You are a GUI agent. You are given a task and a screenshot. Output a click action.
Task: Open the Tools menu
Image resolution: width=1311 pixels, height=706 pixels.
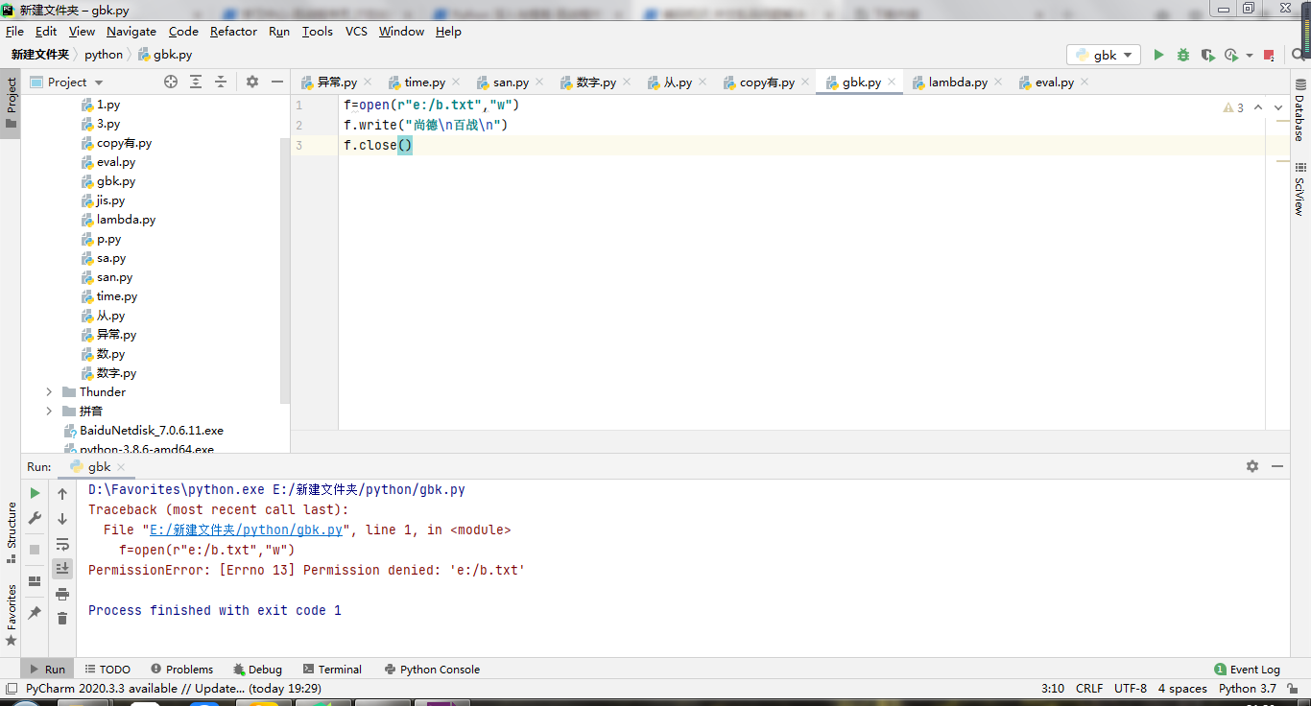[317, 31]
